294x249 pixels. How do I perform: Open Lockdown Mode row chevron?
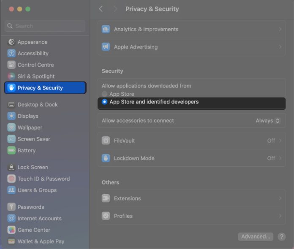pyautogui.click(x=280, y=158)
